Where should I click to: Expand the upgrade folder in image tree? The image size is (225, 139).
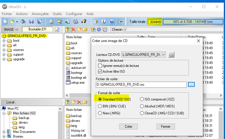[x=4, y=59]
